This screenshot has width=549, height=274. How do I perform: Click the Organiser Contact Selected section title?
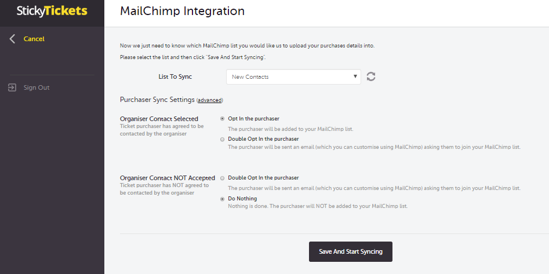pyautogui.click(x=159, y=119)
